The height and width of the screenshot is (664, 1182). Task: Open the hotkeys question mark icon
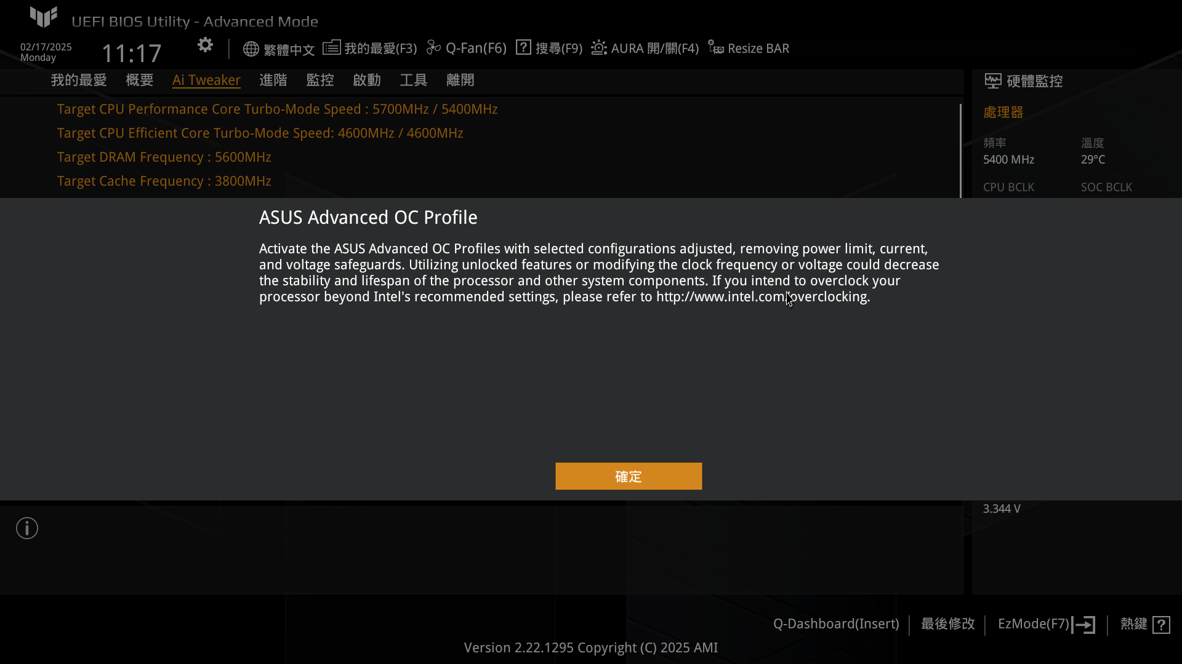click(1161, 625)
